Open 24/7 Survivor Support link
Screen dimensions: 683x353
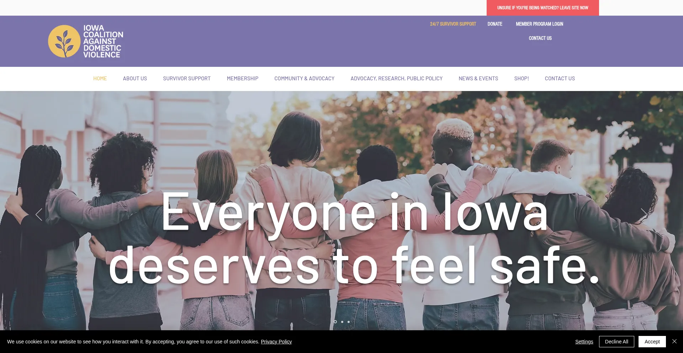453,24
